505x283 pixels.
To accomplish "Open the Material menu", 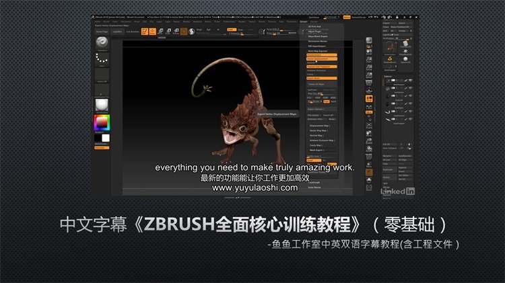I will point(197,22).
